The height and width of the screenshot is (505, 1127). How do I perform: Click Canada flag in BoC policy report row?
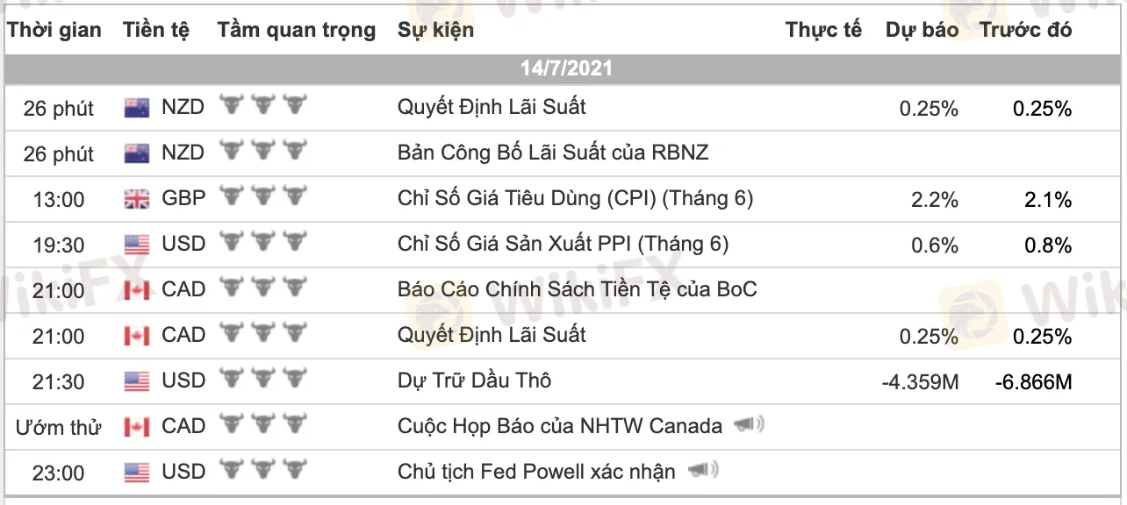[x=137, y=291]
